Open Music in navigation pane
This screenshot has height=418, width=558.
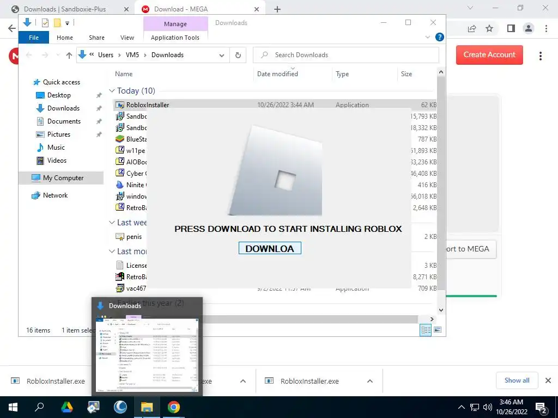[x=56, y=147]
